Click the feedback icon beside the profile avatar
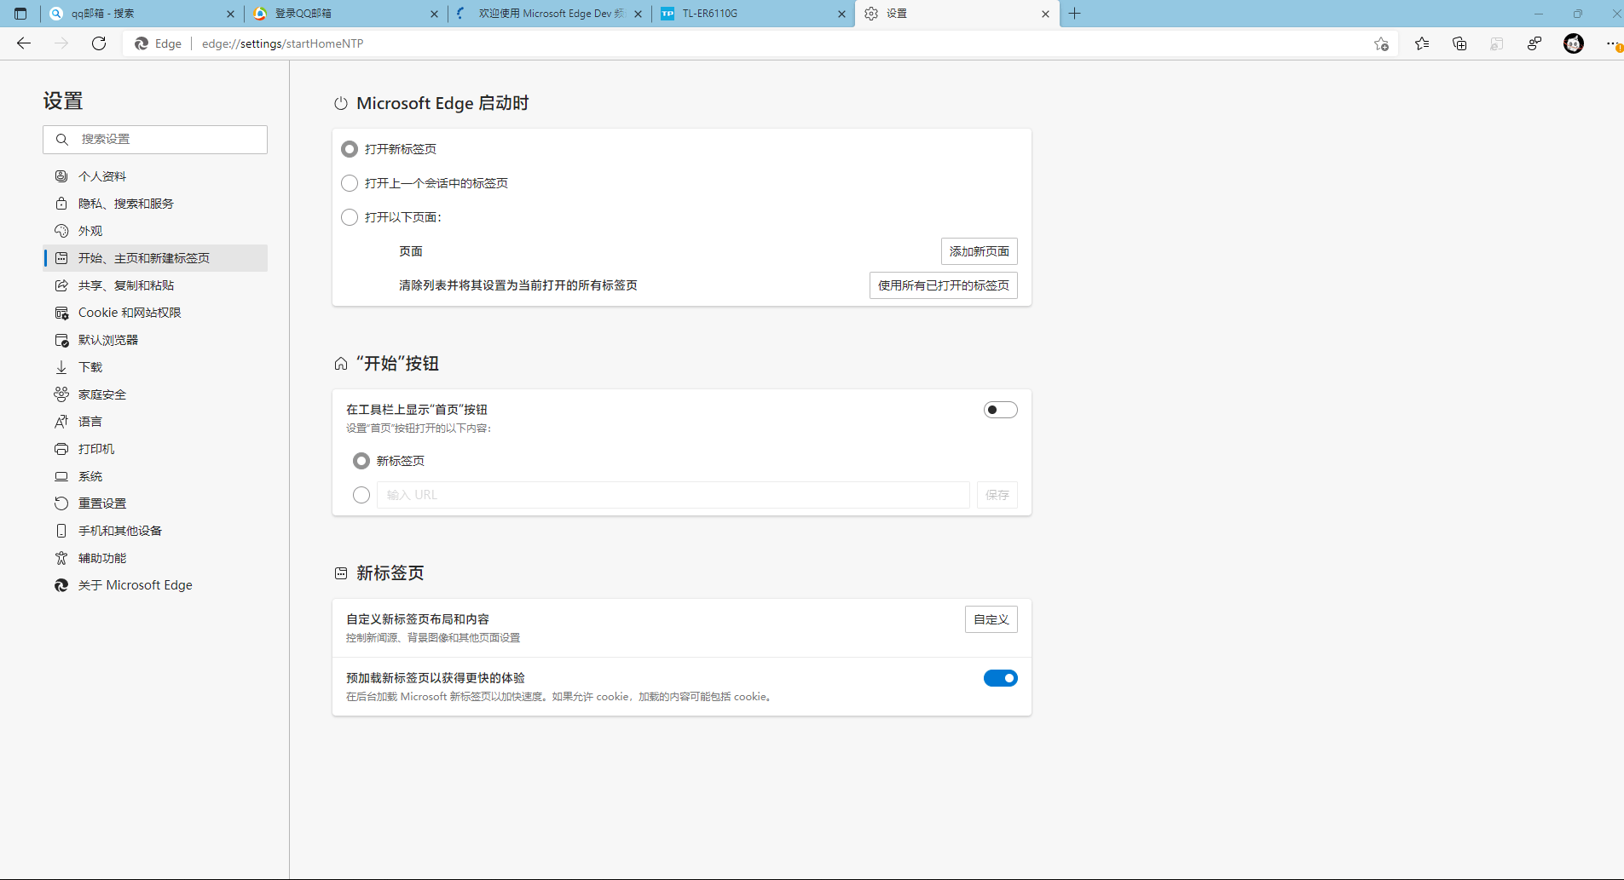1624x880 pixels. pos(1534,43)
